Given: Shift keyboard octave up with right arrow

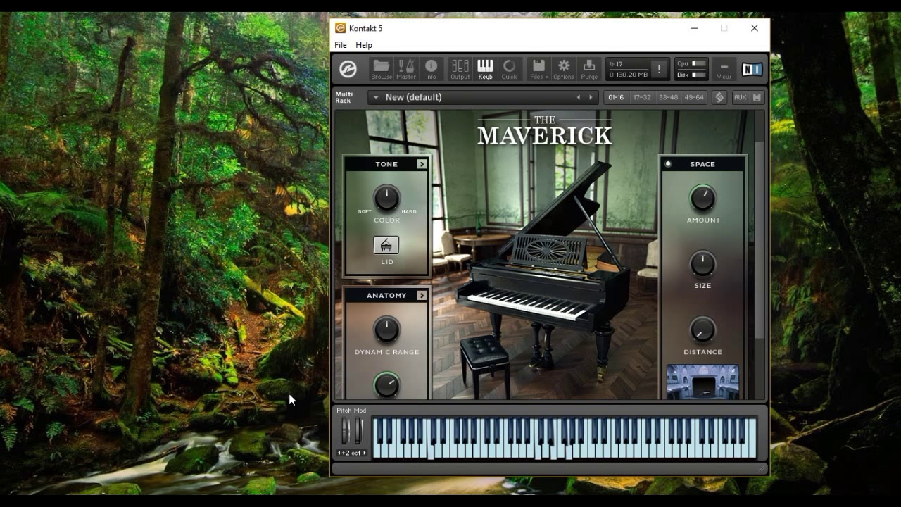Looking at the screenshot, I should (x=364, y=453).
